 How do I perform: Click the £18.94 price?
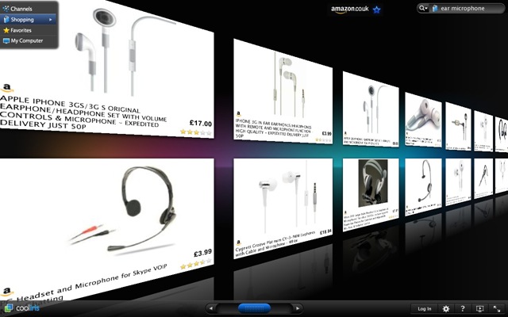(325, 231)
